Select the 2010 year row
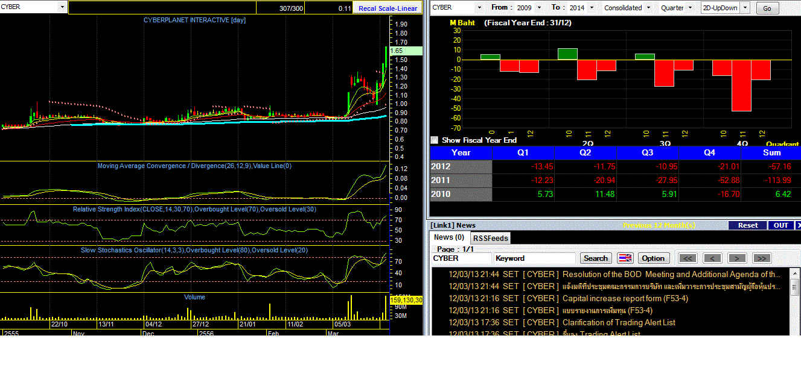The width and height of the screenshot is (801, 365). pyautogui.click(x=461, y=194)
